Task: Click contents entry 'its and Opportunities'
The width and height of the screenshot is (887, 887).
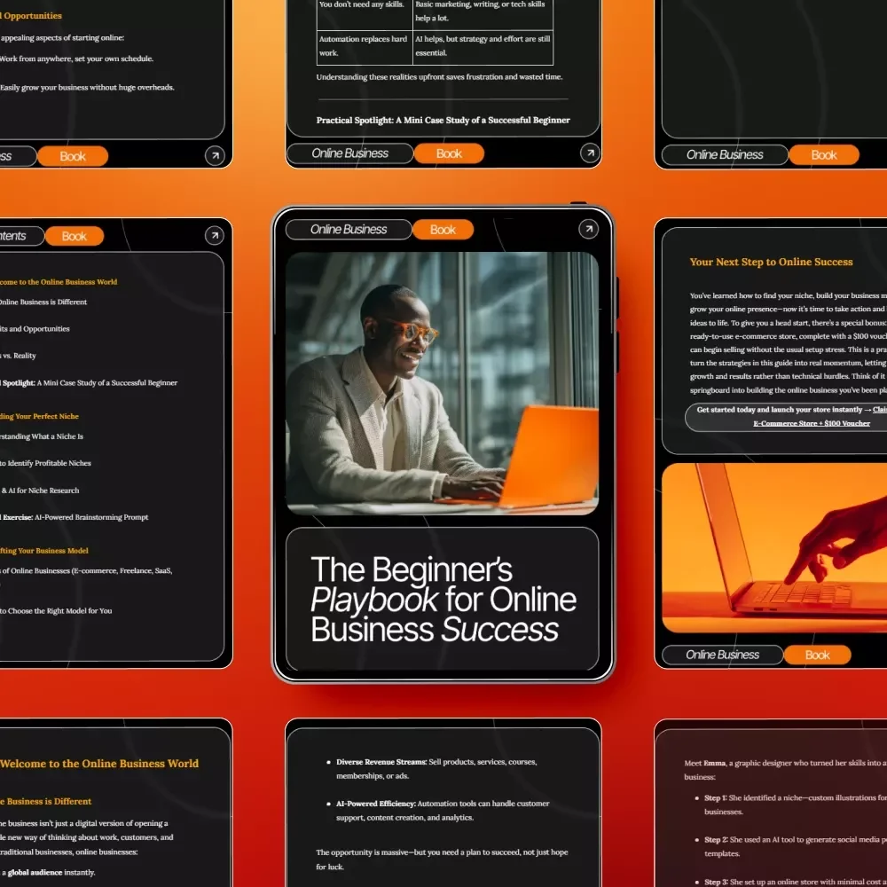Action: pos(35,329)
